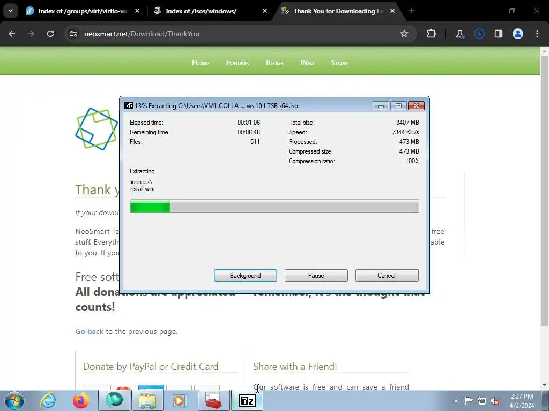The width and height of the screenshot is (549, 411).
Task: Open the muted volume tray icon
Action: click(x=495, y=401)
